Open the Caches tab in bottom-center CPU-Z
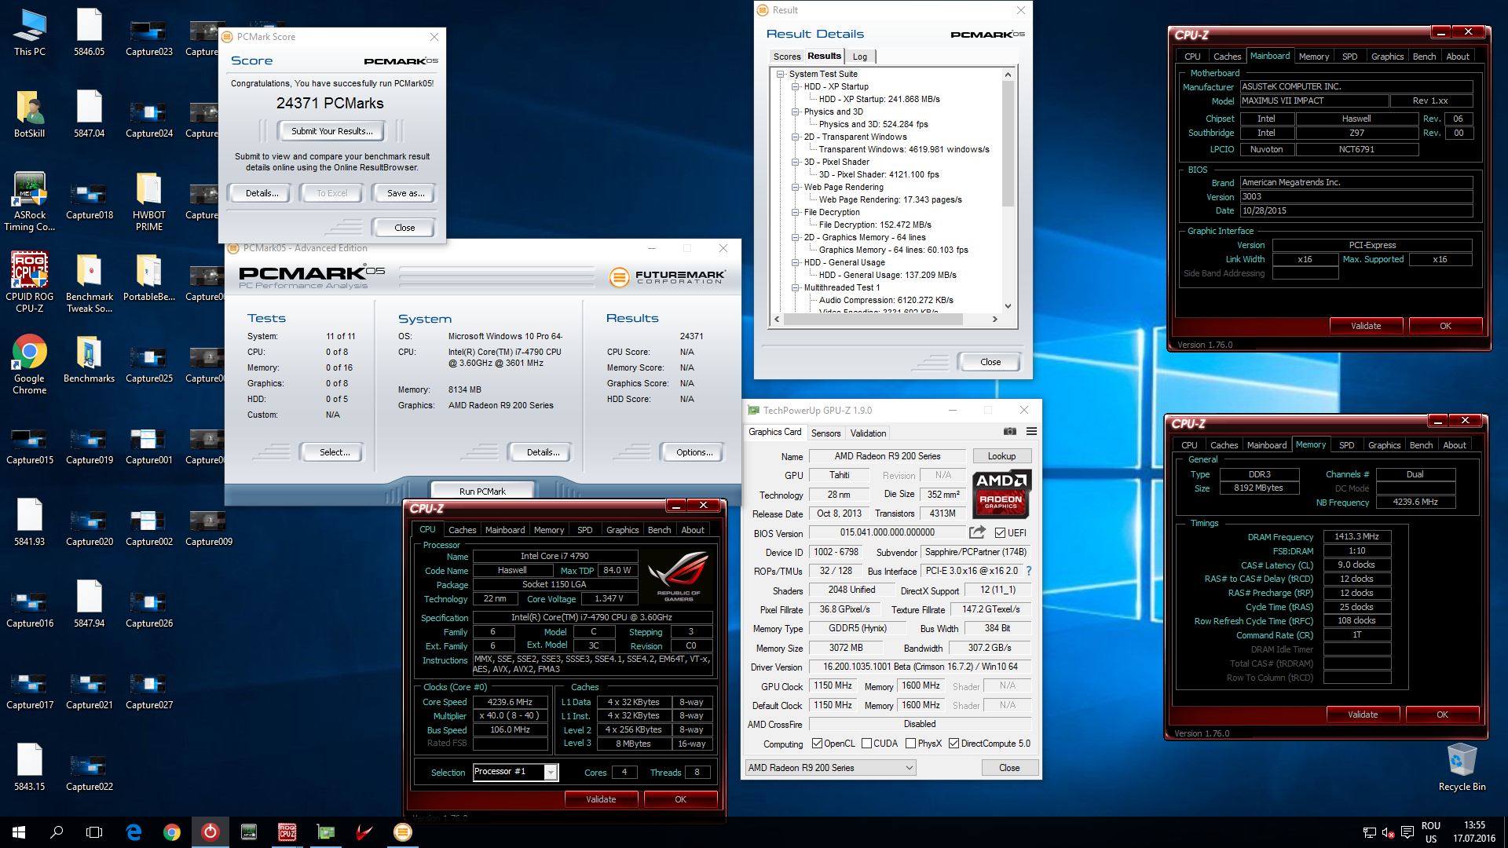Image resolution: width=1508 pixels, height=848 pixels. pyautogui.click(x=462, y=530)
